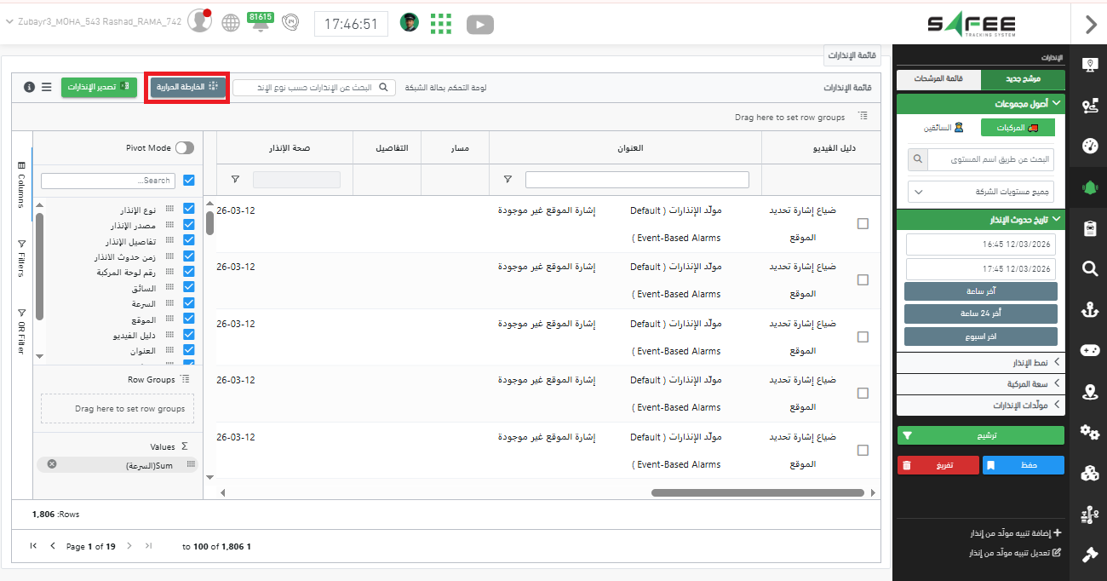This screenshot has width=1107, height=581.
Task: Open the notifications bell with 81615 badge
Action: pos(259,24)
